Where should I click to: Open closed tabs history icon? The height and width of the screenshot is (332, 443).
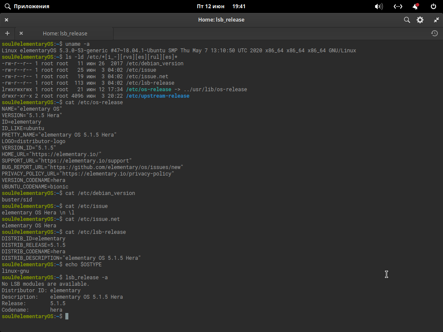(434, 33)
